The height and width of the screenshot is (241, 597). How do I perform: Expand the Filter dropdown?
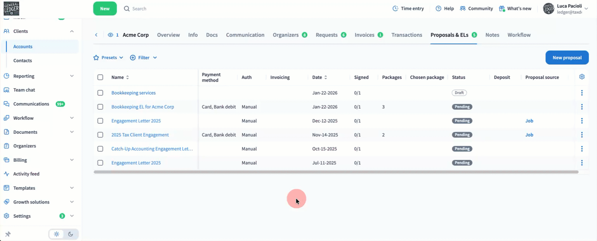pos(143,58)
